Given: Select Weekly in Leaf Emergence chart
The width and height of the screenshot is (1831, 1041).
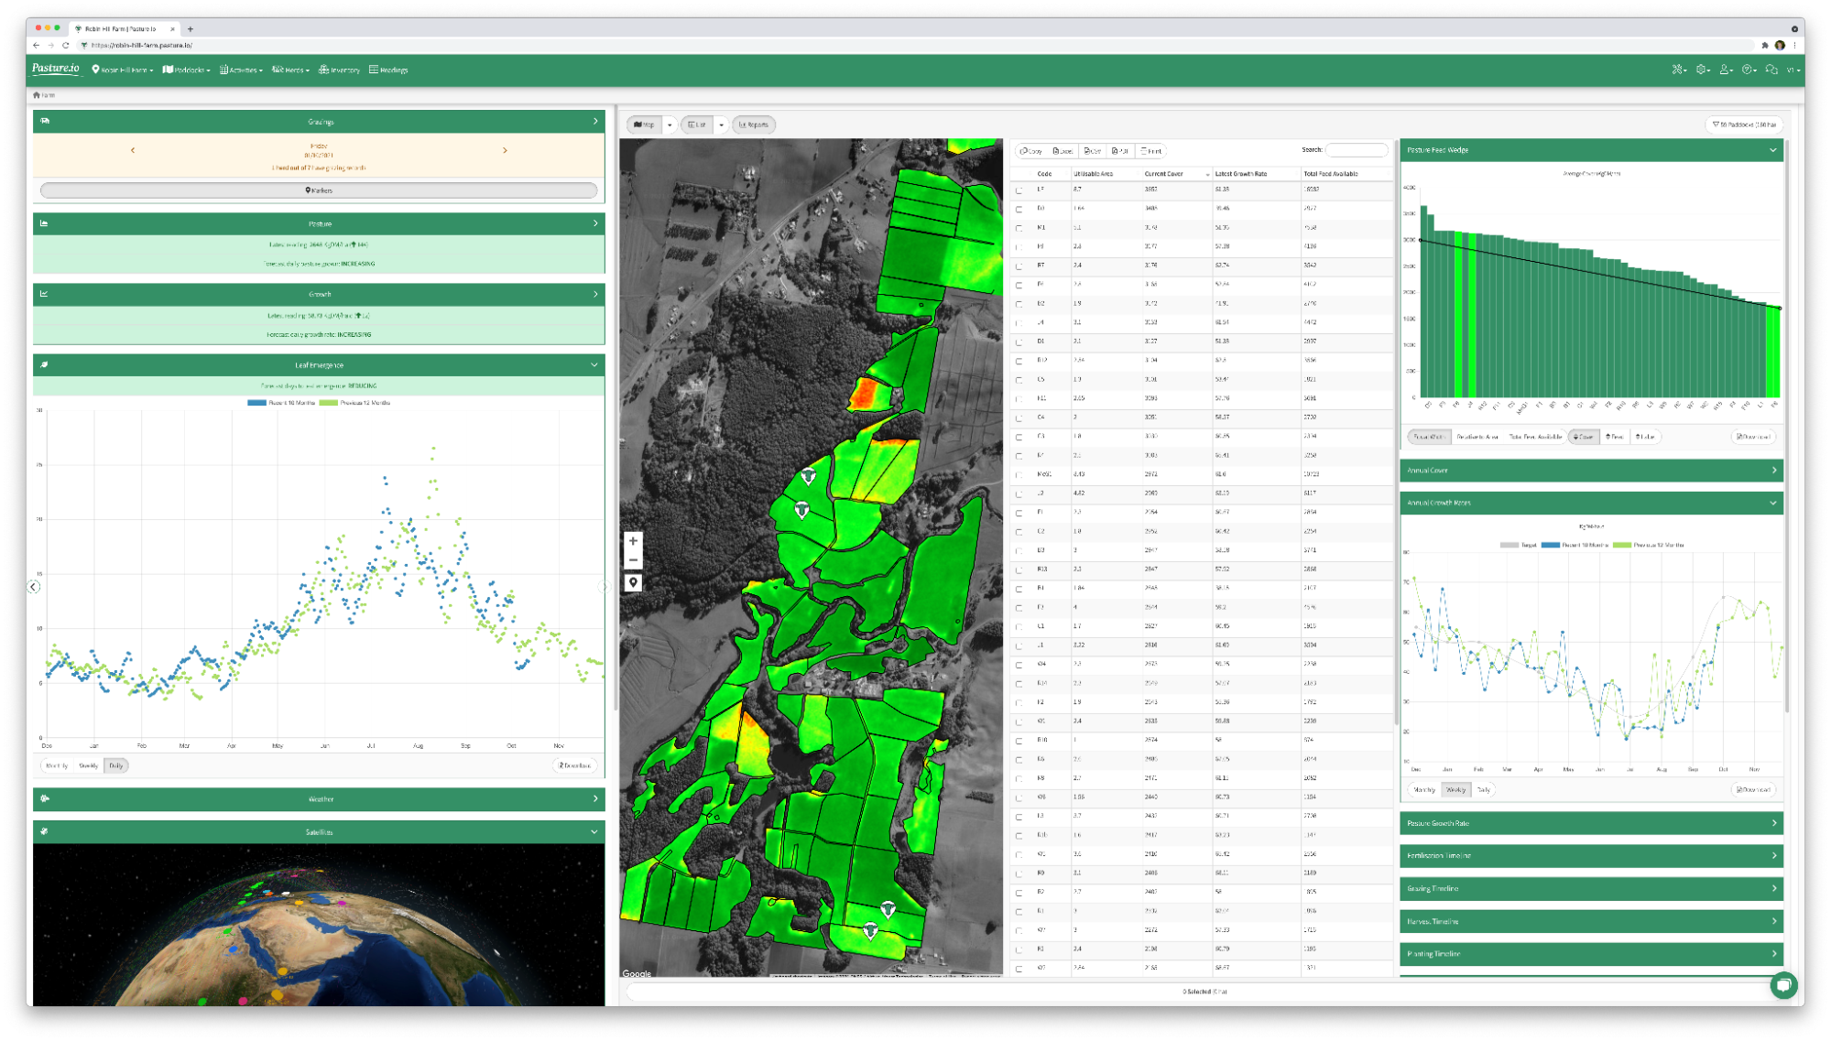Looking at the screenshot, I should (89, 765).
